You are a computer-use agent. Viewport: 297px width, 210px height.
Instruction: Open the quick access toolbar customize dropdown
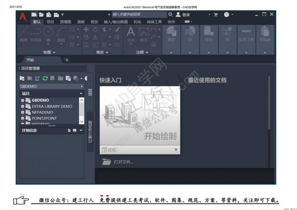tap(62, 14)
